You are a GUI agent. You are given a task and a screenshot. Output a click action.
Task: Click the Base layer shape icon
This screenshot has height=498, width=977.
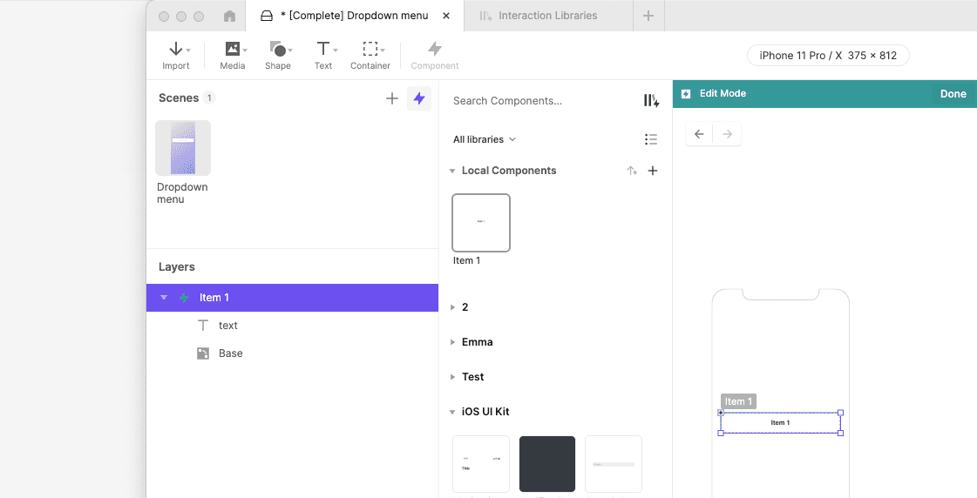click(203, 353)
